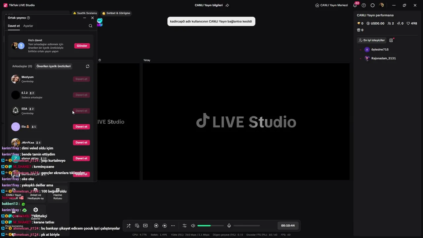Invite Ela with the Davet et button
Viewport: 423px width, 238px height.
coord(81,127)
